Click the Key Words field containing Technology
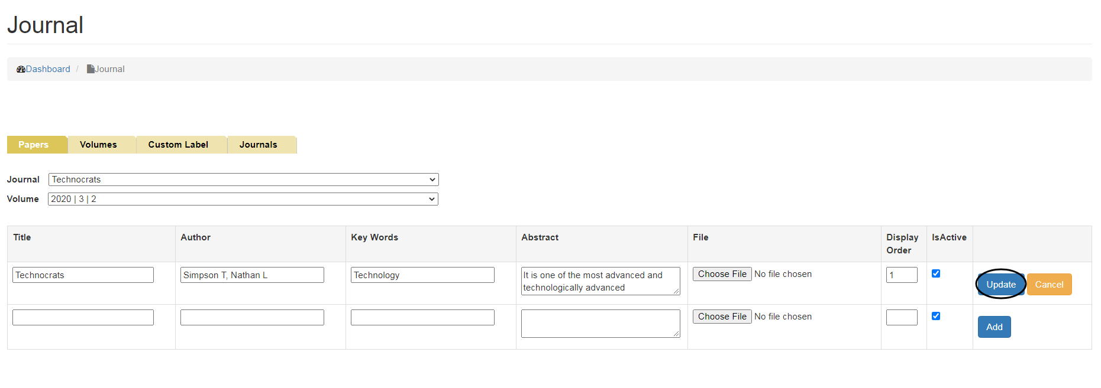The width and height of the screenshot is (1101, 388). point(422,275)
